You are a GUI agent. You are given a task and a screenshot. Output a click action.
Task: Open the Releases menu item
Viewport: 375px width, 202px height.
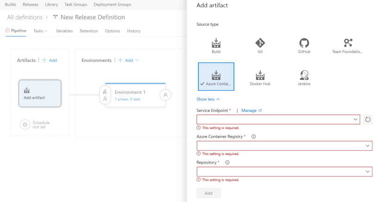coord(31,5)
